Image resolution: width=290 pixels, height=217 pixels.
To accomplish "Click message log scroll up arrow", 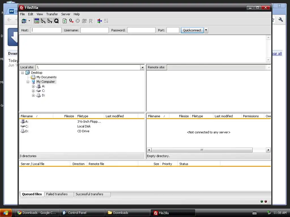I will pos(268,38).
